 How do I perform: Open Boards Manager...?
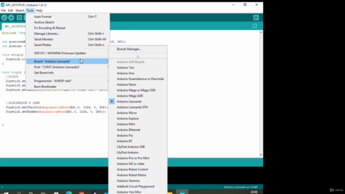tap(138, 49)
